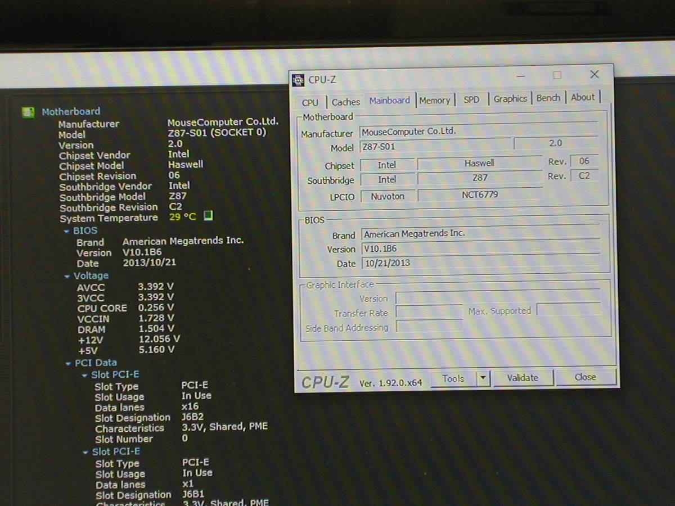Click the LPCIO field NCT6779

(479, 195)
